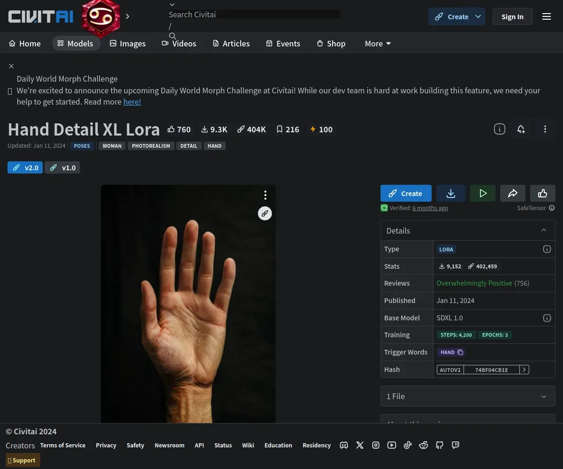Open the three-dot model options menu

click(545, 129)
